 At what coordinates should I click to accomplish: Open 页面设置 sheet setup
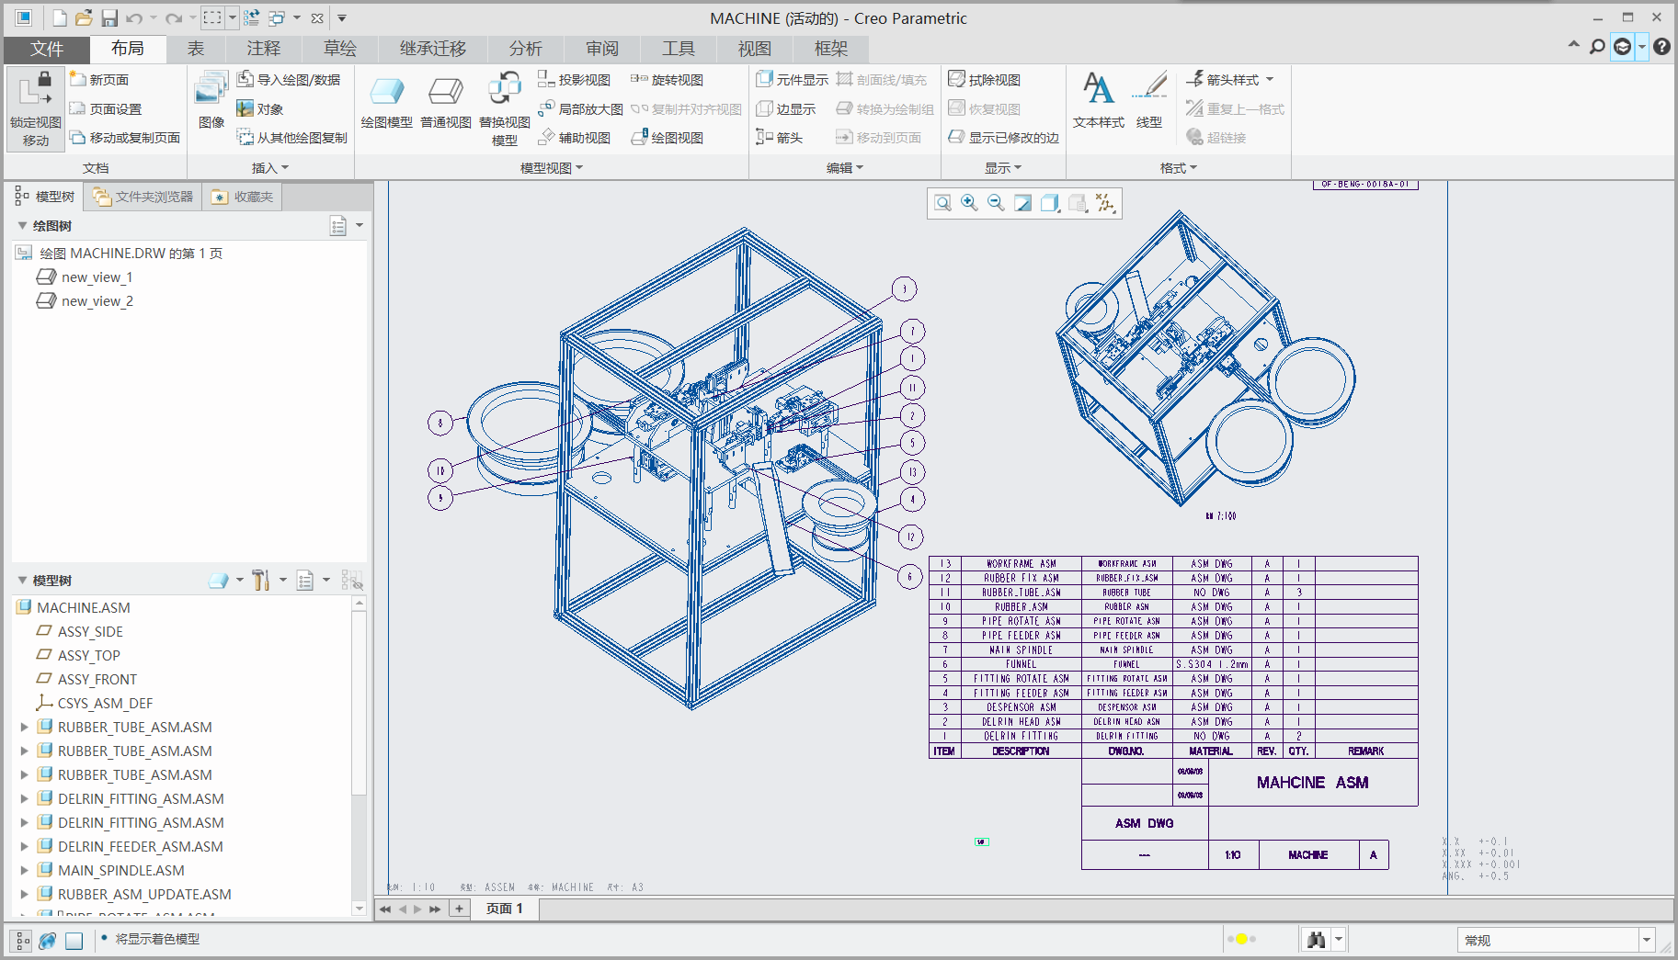(106, 108)
